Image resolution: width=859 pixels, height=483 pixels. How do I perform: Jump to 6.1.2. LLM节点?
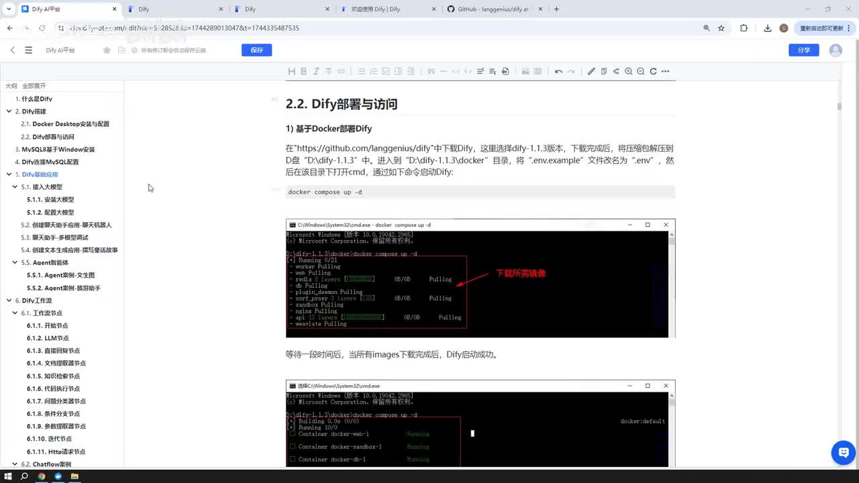[x=48, y=338]
